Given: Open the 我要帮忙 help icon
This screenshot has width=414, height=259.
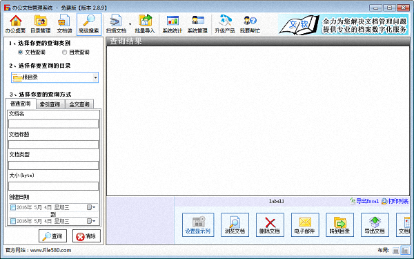Looking at the screenshot, I should [250, 24].
